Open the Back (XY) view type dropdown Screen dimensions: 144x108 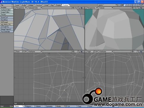tap(21, 51)
